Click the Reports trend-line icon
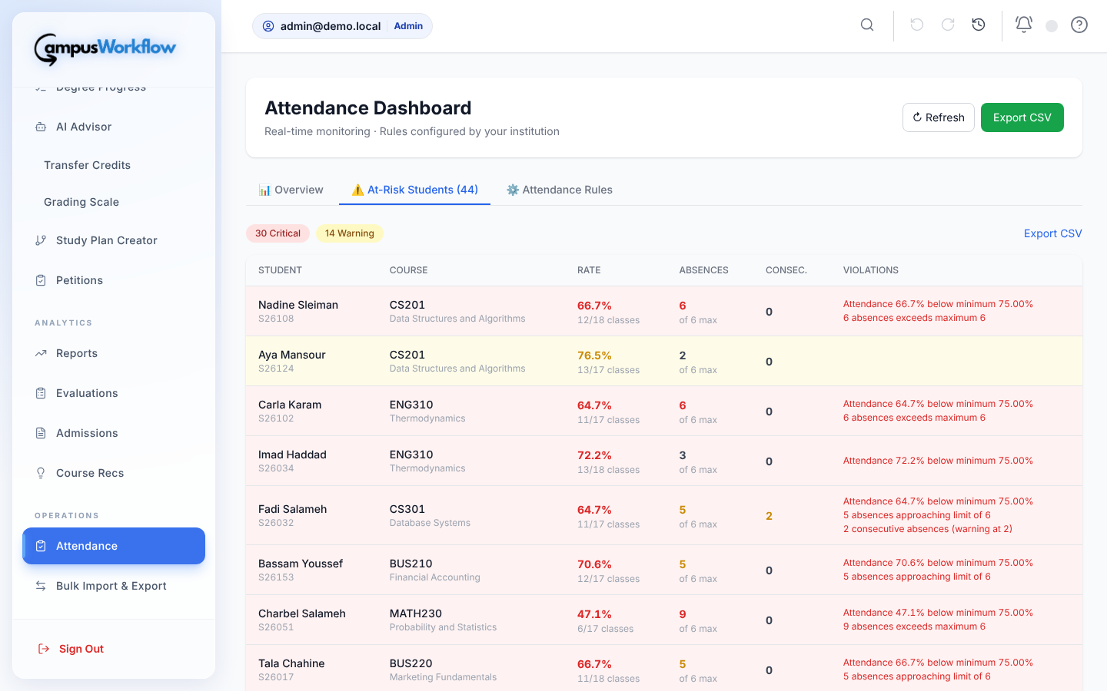Image resolution: width=1107 pixels, height=691 pixels. click(41, 353)
